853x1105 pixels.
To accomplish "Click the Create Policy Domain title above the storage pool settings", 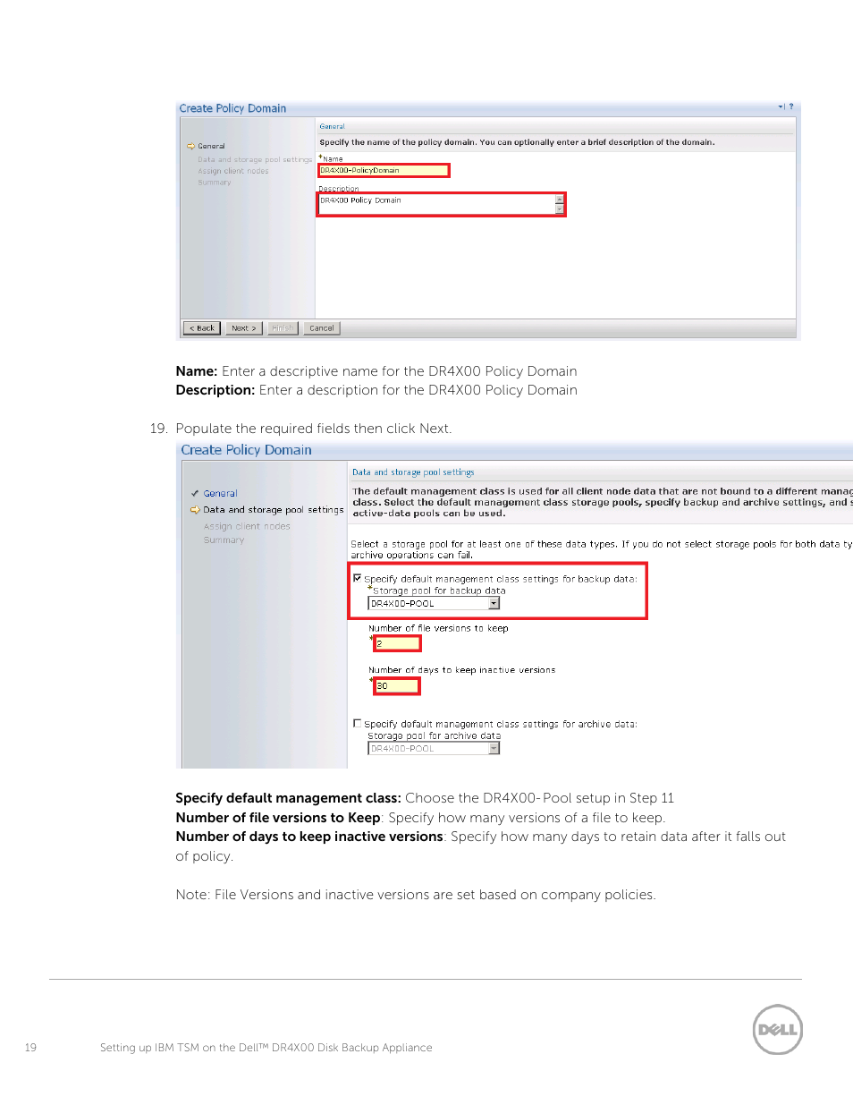I will tap(247, 450).
